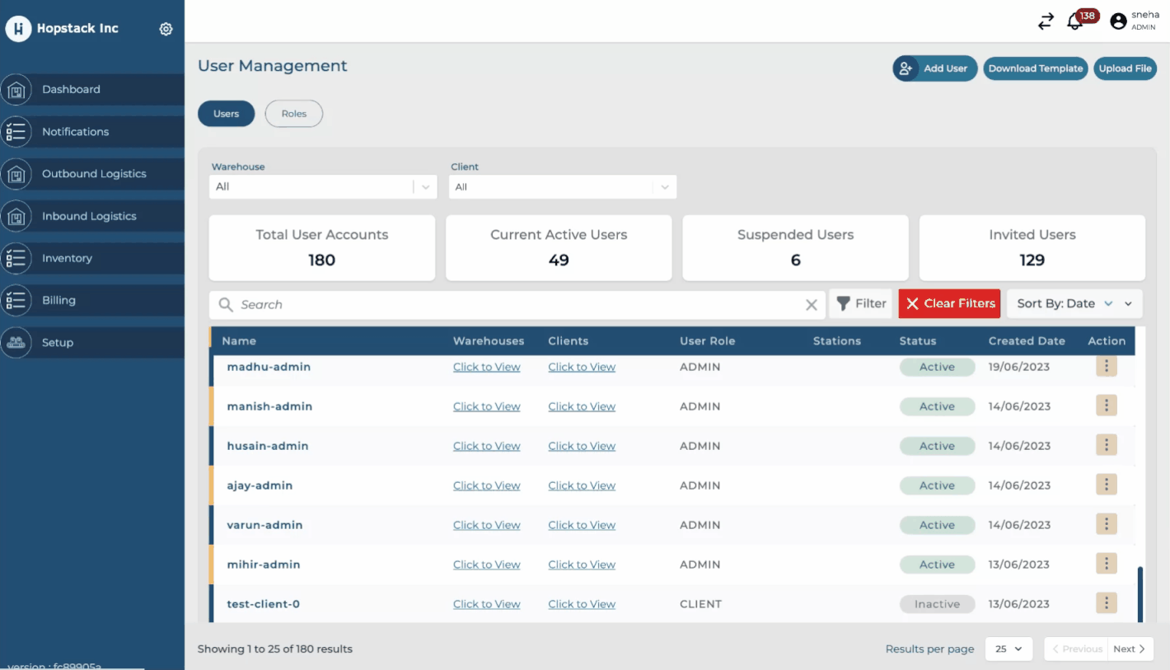
Task: Click the swap arrows icon in header
Action: click(x=1046, y=22)
